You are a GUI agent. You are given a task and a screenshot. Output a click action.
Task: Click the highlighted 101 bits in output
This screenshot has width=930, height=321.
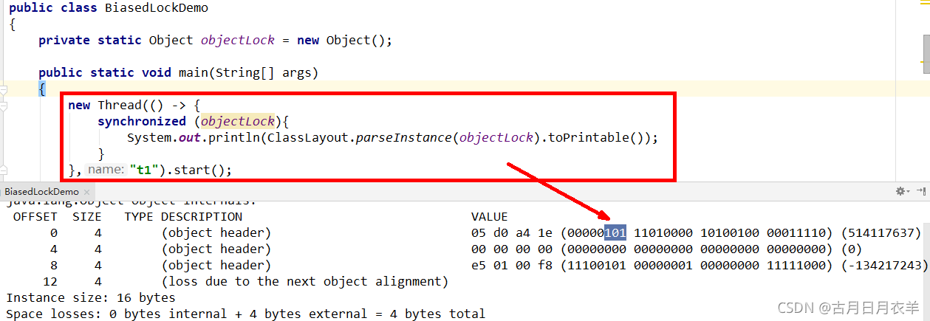tap(615, 233)
